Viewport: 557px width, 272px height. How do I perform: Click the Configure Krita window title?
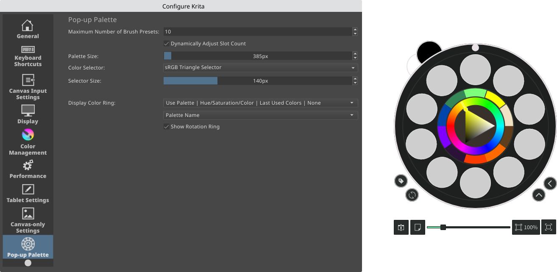click(184, 6)
